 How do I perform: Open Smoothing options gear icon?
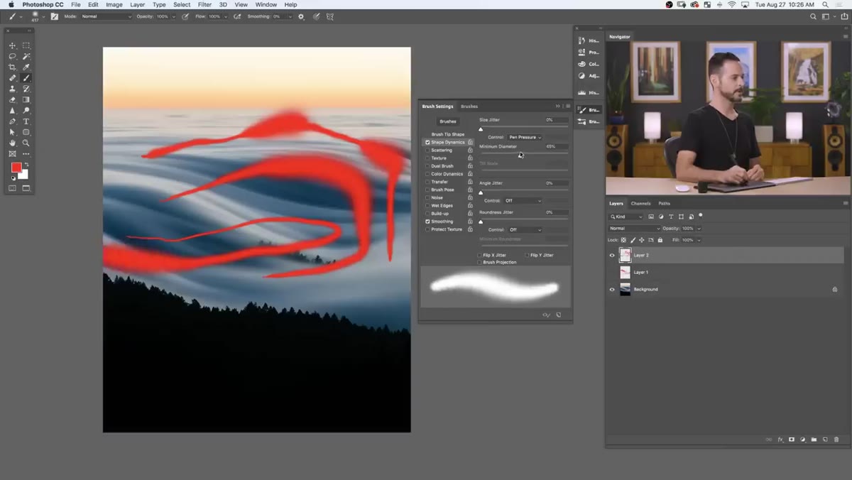point(301,16)
